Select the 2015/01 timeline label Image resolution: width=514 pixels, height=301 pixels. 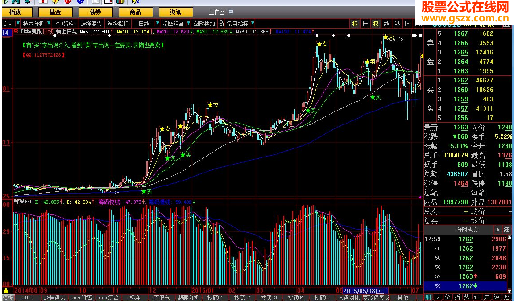click(203, 290)
